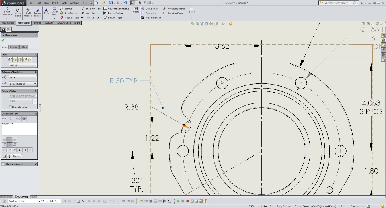Click the Search files and models field
The image size is (386, 208).
338,3
